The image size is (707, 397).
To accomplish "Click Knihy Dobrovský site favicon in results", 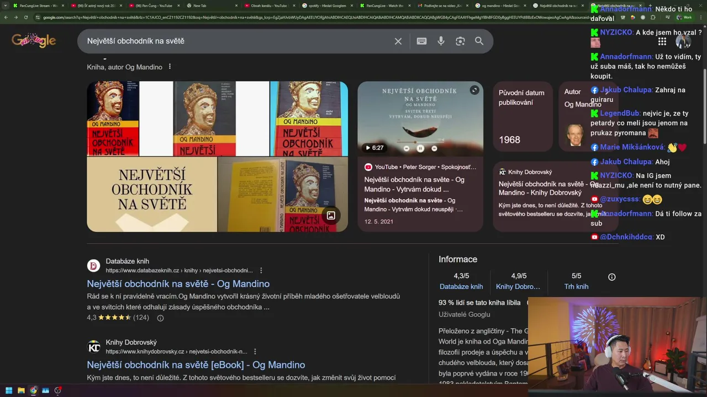I will click(x=94, y=347).
